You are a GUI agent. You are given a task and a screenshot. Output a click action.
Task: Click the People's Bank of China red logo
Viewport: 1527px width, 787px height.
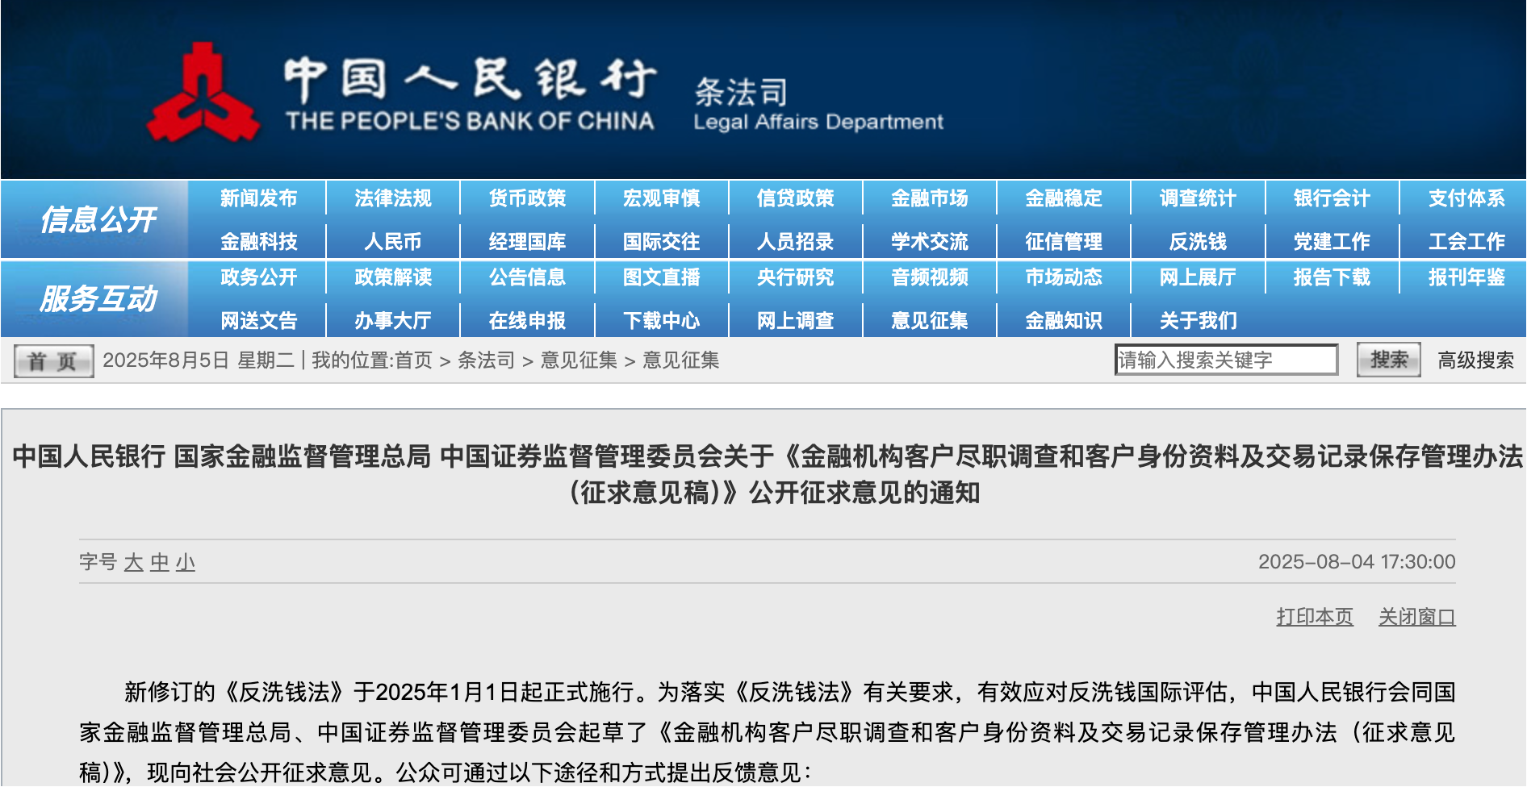203,92
